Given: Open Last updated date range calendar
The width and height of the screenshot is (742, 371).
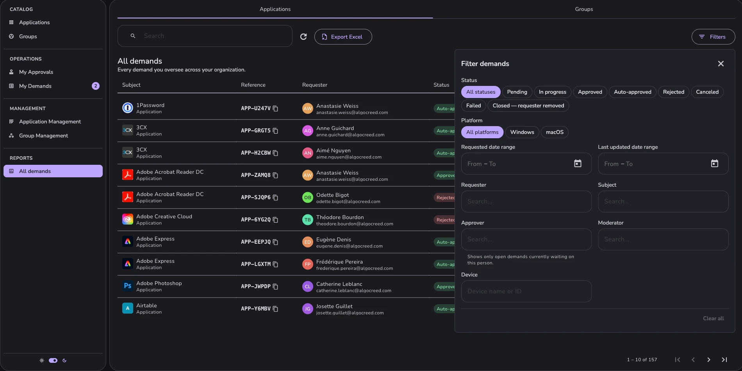Looking at the screenshot, I should tap(715, 164).
